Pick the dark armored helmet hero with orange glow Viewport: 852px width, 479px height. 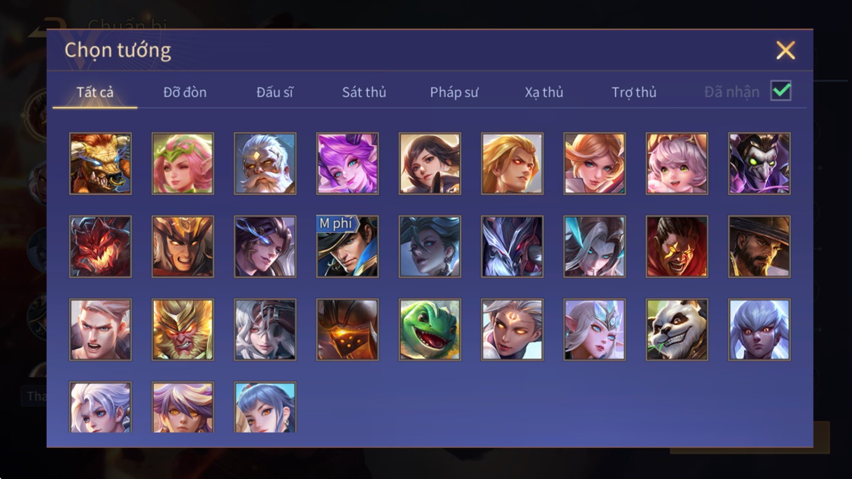pos(347,329)
